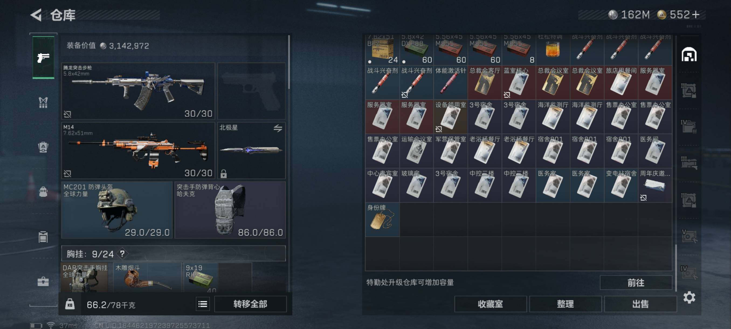
Task: Select the weapons pistol tab in left sidebar
Action: (43, 58)
